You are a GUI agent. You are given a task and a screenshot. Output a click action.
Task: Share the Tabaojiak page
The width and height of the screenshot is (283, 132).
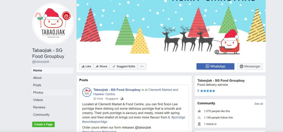[x=101, y=66]
